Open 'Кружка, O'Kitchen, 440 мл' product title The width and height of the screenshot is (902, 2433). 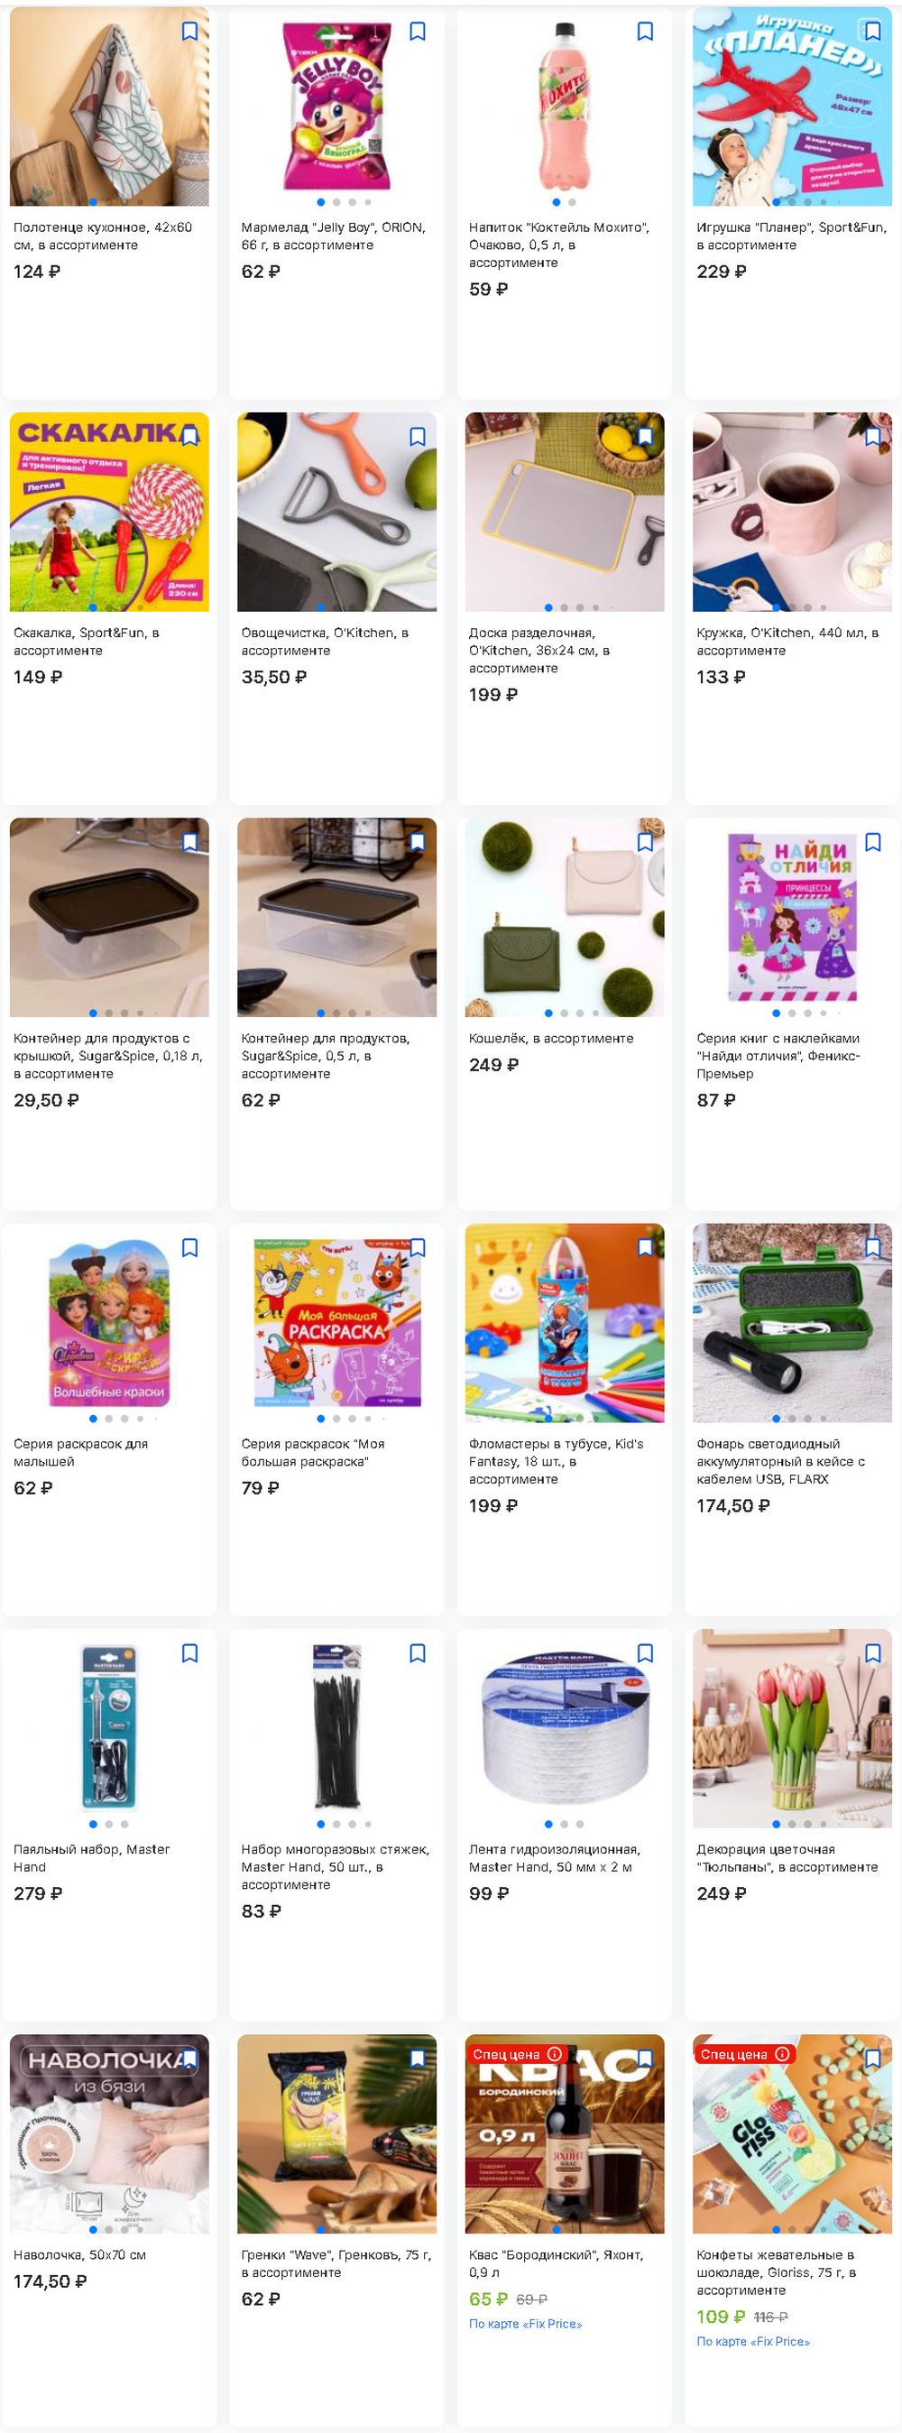(x=787, y=642)
